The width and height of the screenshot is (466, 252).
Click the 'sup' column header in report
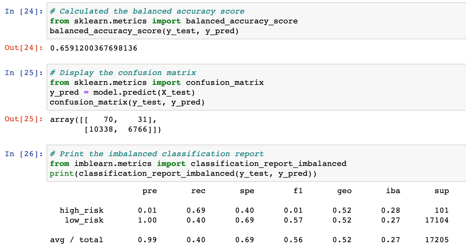[442, 191]
